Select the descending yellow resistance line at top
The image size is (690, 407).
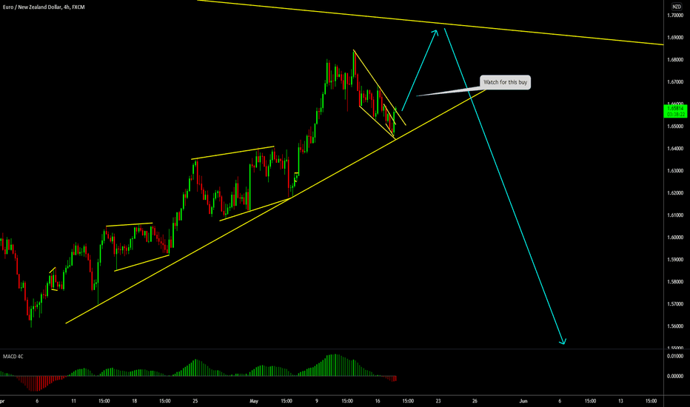pos(430,22)
